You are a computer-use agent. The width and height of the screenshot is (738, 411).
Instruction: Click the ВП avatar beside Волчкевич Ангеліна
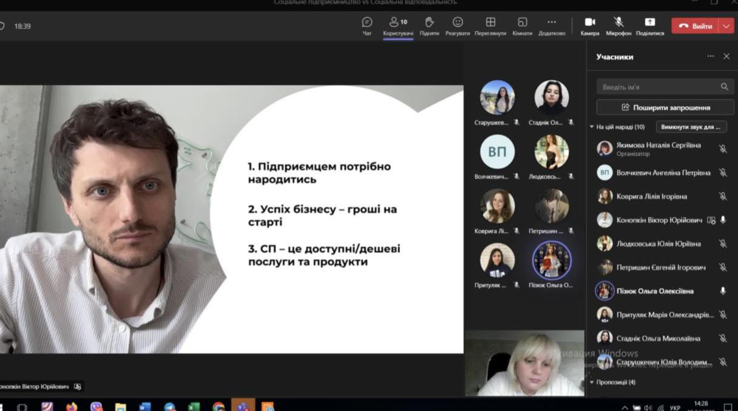604,173
